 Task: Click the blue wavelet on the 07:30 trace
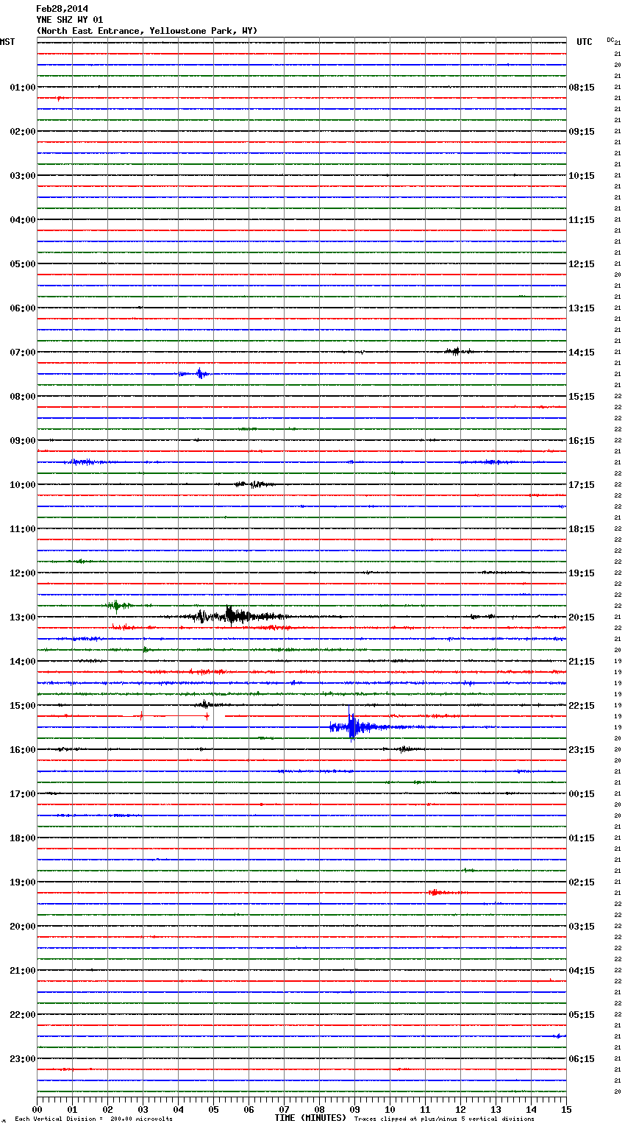click(199, 374)
